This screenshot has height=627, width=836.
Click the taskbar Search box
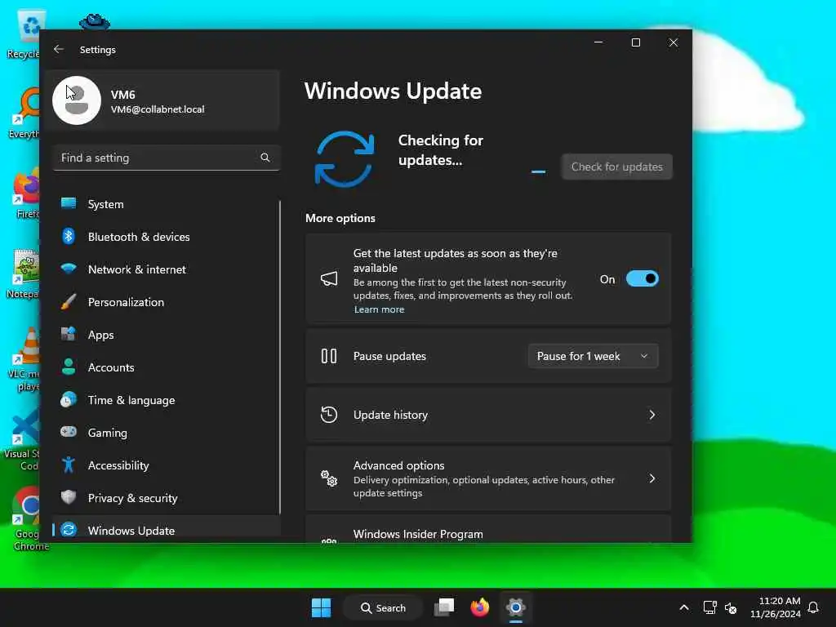pos(383,607)
